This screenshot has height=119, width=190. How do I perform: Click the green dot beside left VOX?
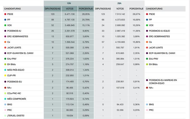tap(5, 25)
